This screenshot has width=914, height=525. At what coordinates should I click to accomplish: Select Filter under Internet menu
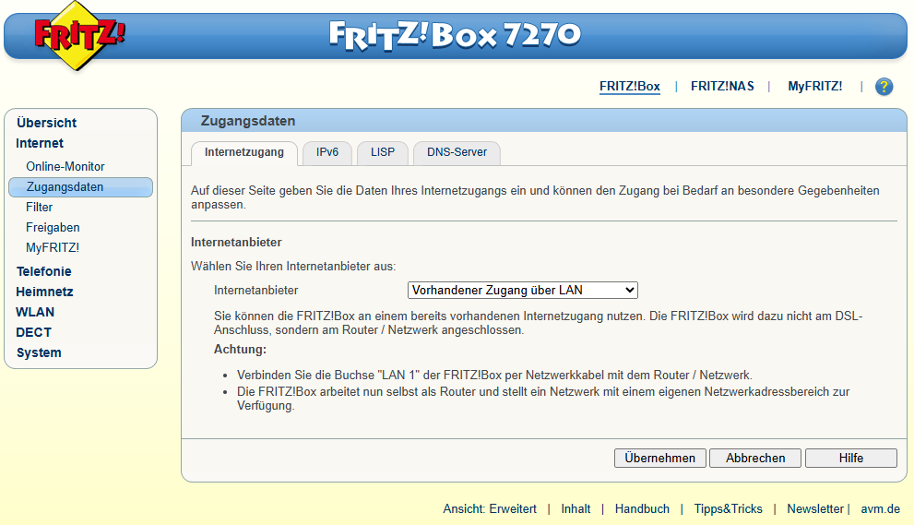pyautogui.click(x=40, y=208)
